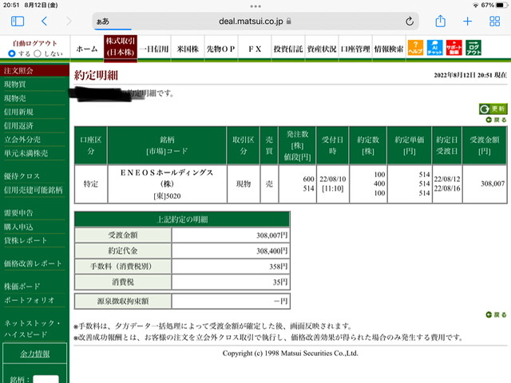The width and height of the screenshot is (511, 383).
Task: Open the 先物OP tab
Action: coord(221,49)
